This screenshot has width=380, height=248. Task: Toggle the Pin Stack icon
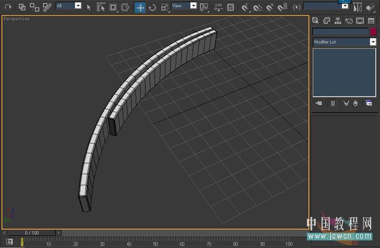point(319,104)
